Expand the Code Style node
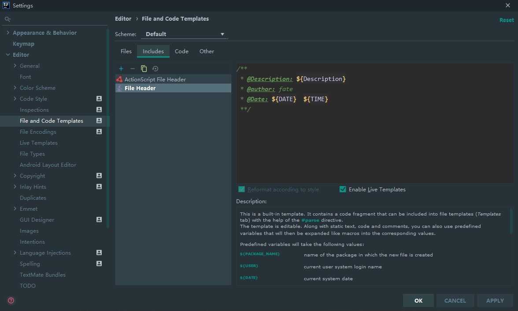This screenshot has height=311, width=518. click(x=15, y=99)
